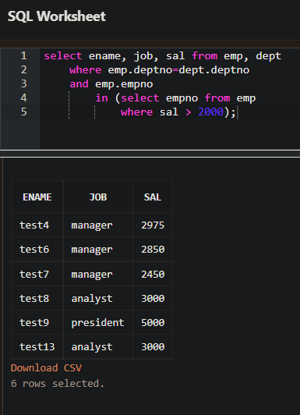Click test8's 3000 salary cell
Screen dimensions: 300x415
coord(153,298)
